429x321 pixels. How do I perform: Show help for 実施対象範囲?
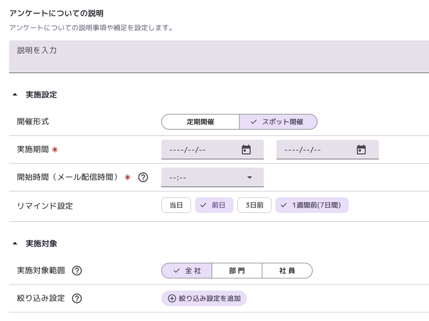pos(77,271)
